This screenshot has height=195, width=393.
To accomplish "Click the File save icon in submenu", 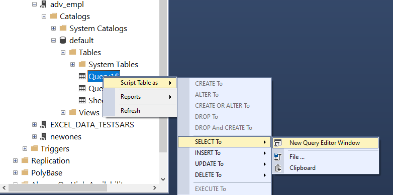I will [278, 157].
